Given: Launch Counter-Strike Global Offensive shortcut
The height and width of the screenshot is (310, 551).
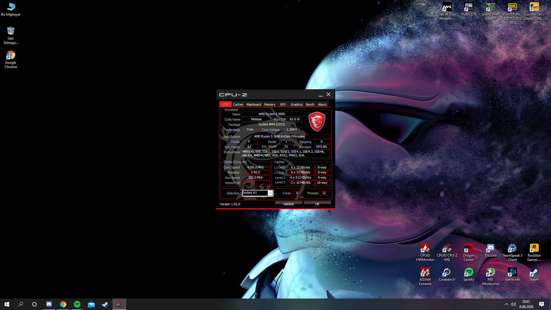Looking at the screenshot, I should (x=534, y=11).
